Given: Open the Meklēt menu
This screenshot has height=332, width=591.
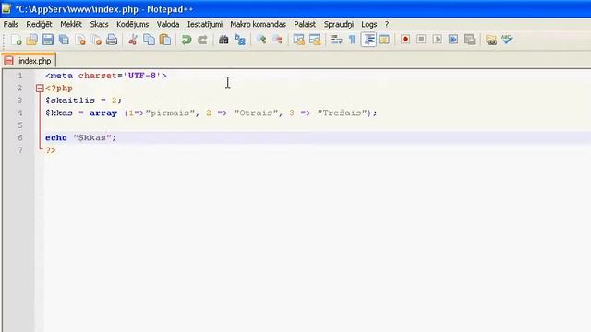Looking at the screenshot, I should pyautogui.click(x=71, y=24).
